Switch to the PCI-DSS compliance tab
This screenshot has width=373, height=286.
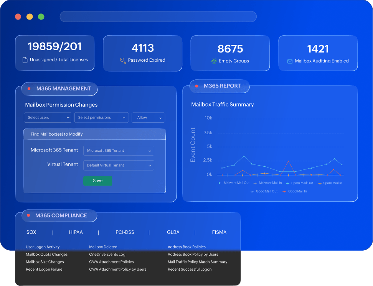click(x=125, y=232)
